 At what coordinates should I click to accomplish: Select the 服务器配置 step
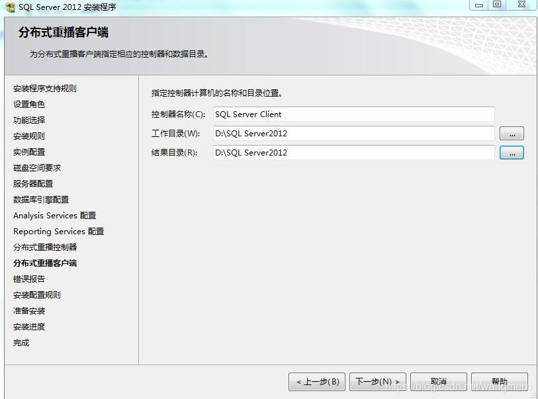coord(33,183)
